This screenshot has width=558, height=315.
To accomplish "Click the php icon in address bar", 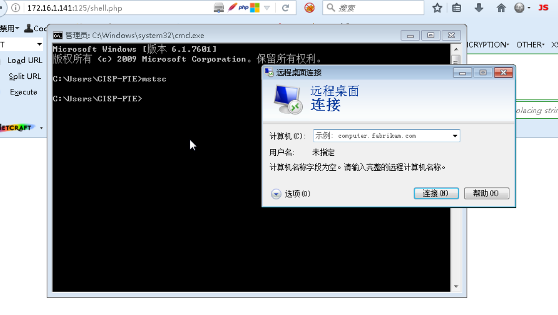I will pyautogui.click(x=243, y=7).
